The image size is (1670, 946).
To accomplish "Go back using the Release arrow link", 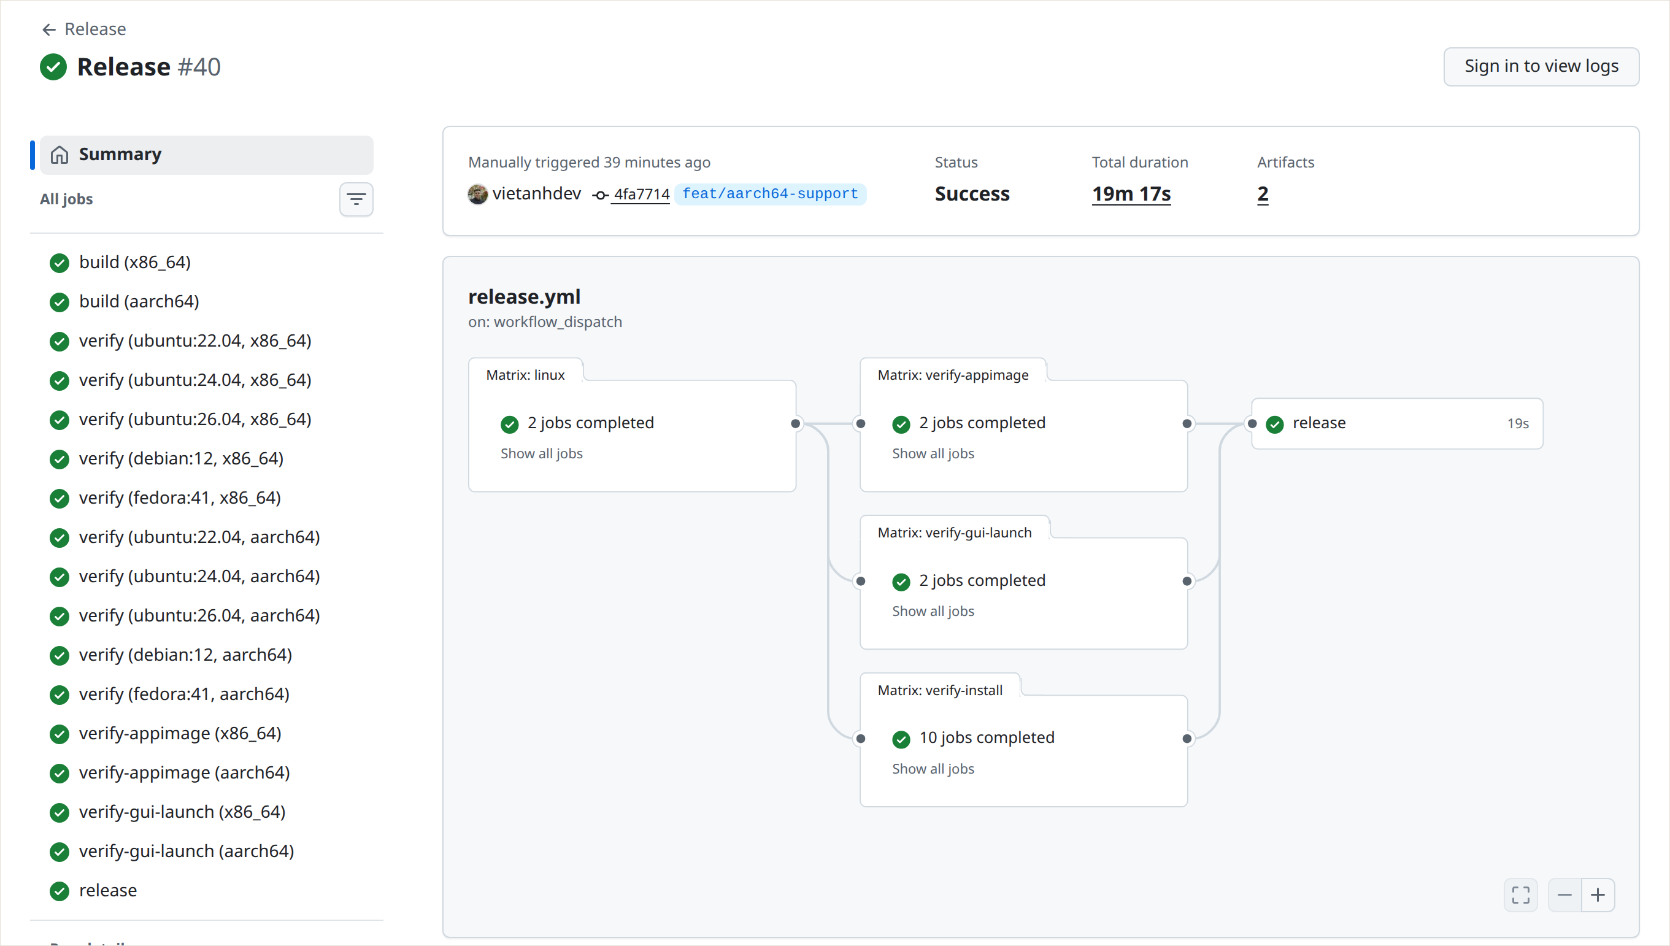I will click(84, 29).
